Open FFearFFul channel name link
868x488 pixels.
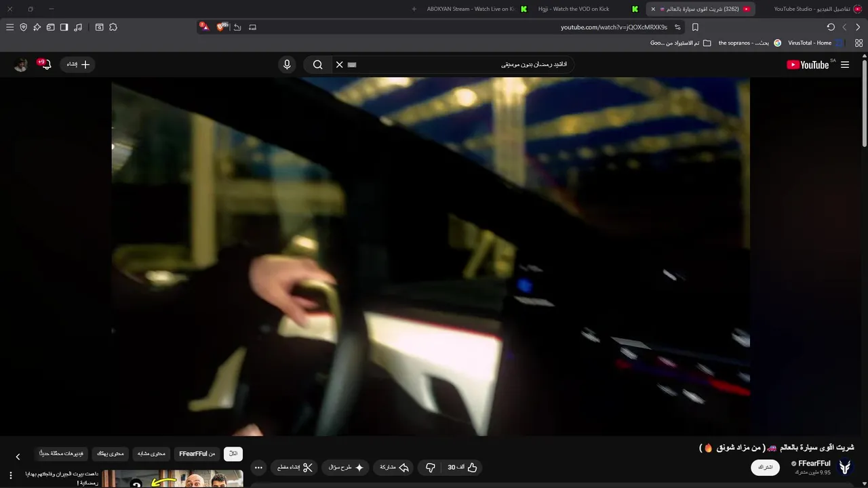(x=814, y=464)
